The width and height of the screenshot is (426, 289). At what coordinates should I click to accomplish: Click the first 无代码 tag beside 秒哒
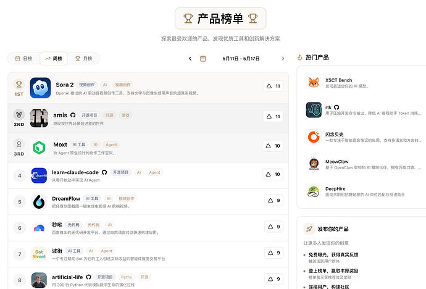[x=73, y=225]
